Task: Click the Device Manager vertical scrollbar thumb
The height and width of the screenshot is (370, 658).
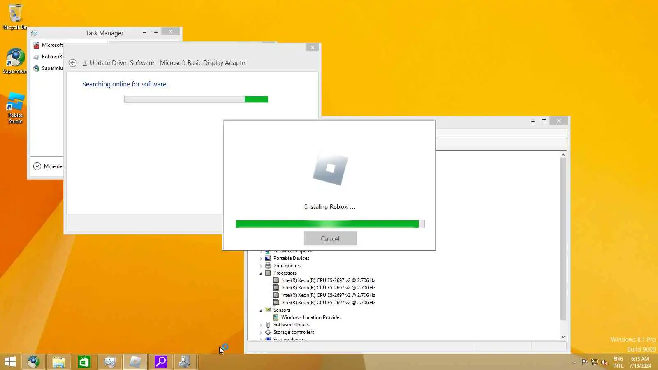Action: point(563,239)
